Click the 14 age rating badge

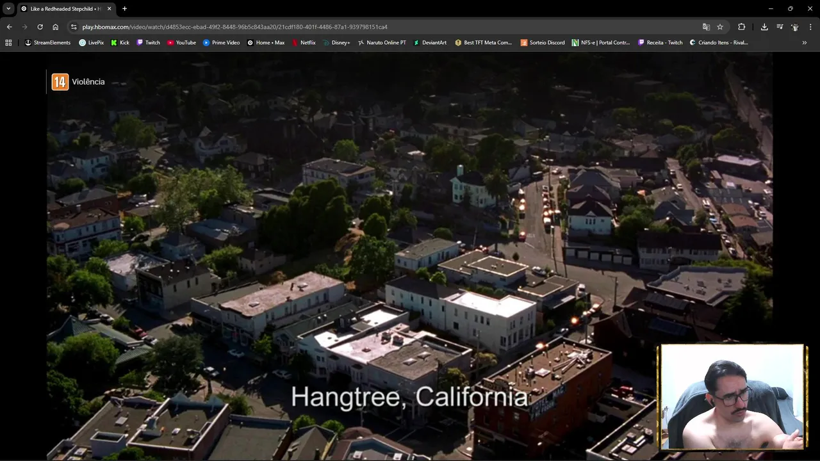click(x=60, y=82)
